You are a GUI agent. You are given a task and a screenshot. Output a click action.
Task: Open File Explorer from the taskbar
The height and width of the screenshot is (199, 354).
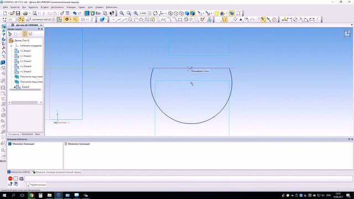pos(49,195)
